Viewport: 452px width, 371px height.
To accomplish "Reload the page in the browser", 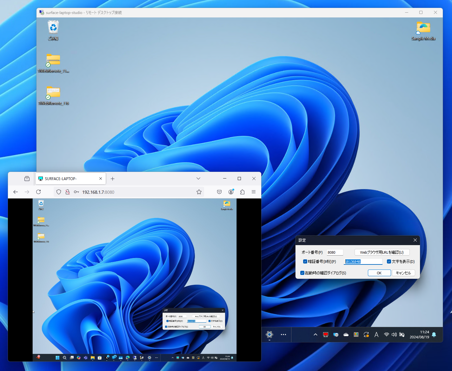I will pyautogui.click(x=38, y=192).
